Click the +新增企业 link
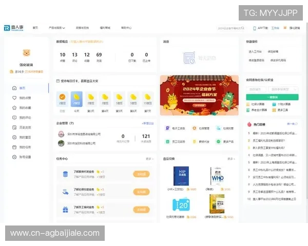This screenshot has height=246, width=308. (148, 124)
